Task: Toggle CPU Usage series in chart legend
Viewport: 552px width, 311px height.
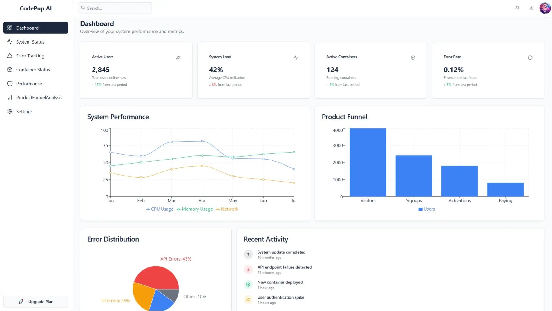Action: [x=159, y=209]
